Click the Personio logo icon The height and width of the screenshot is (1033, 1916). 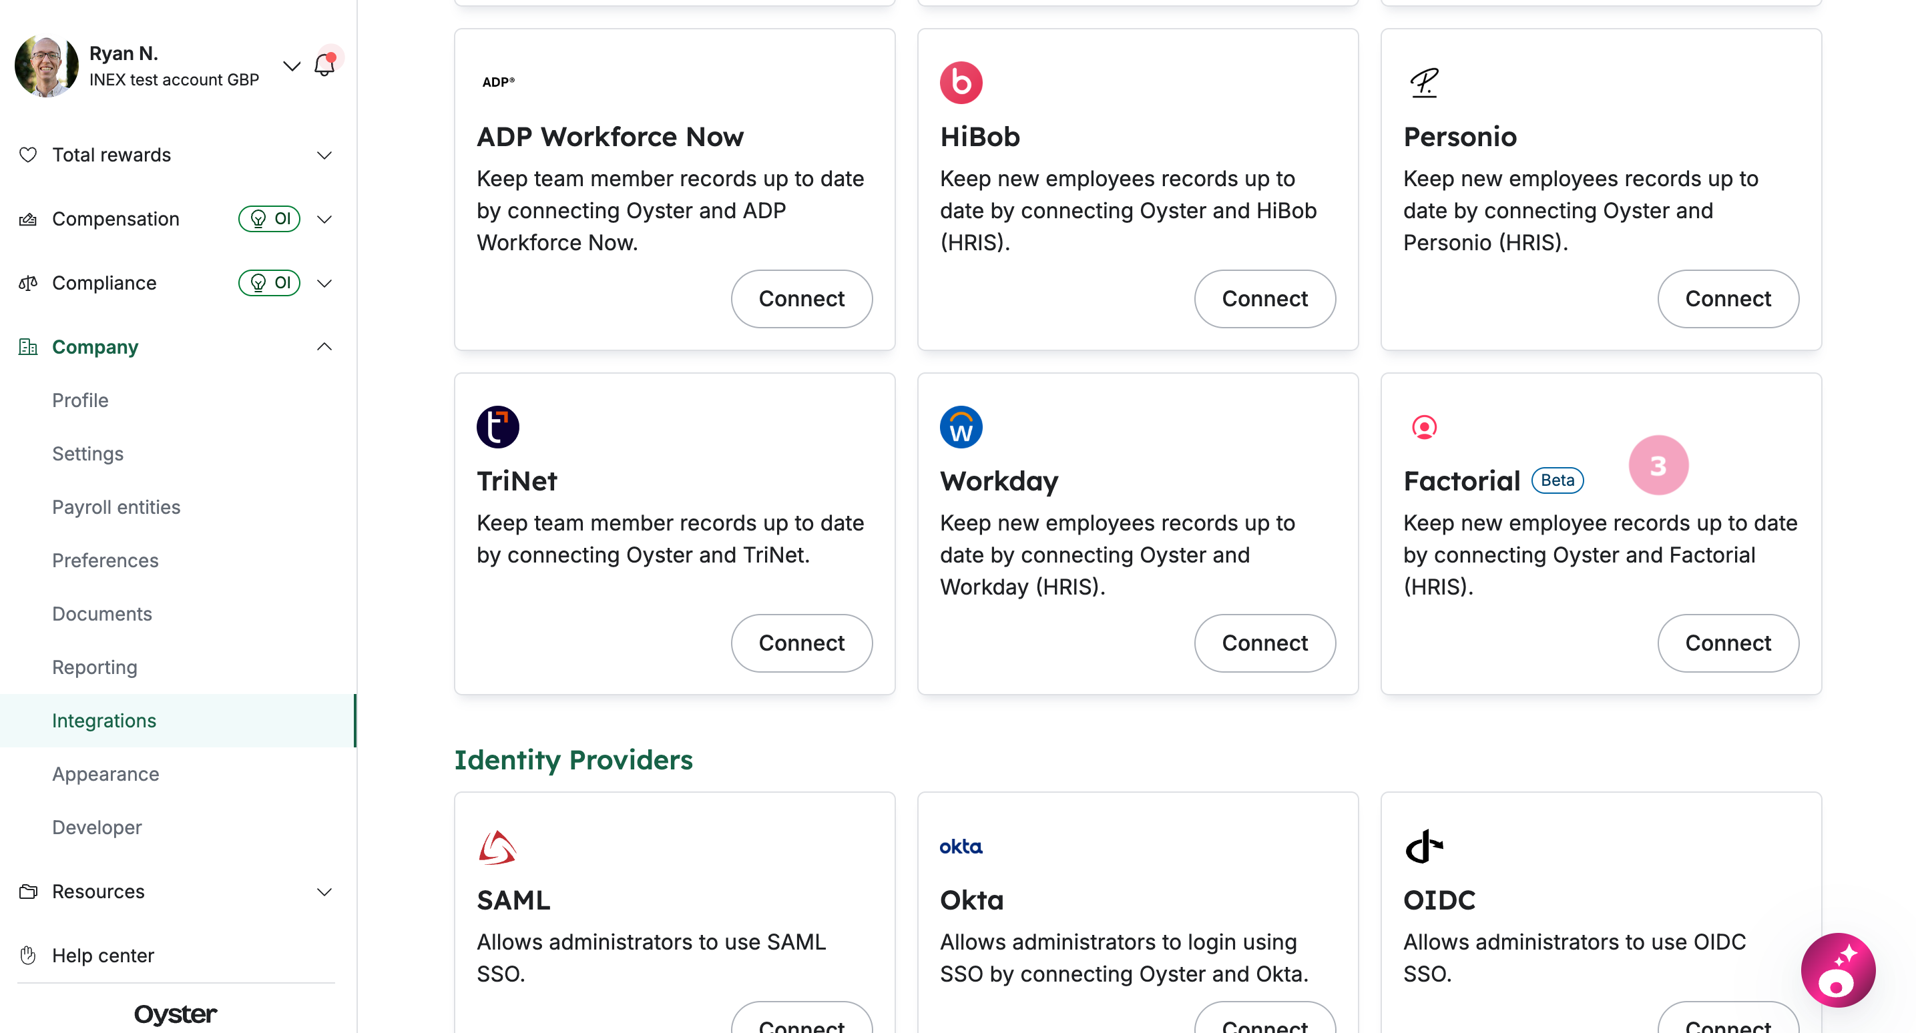point(1423,83)
